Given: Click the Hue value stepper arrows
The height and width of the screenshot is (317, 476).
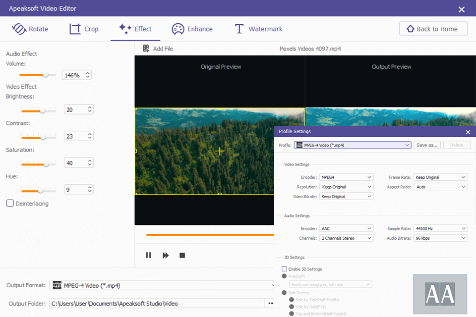Looking at the screenshot, I should coord(90,190).
